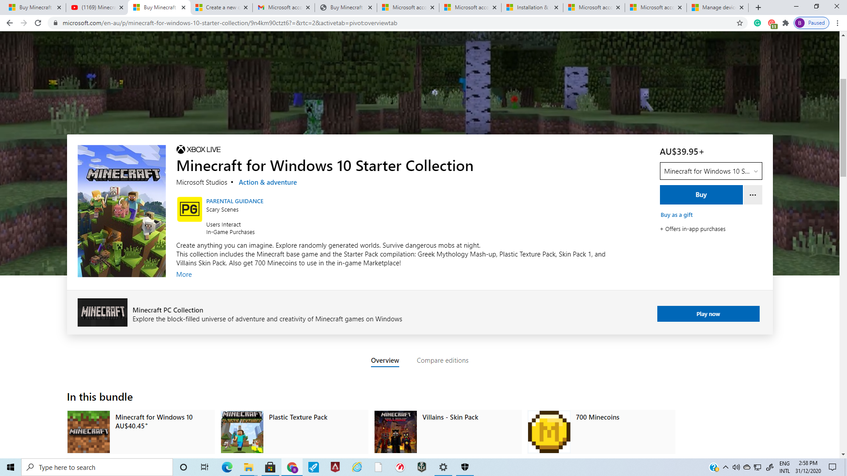Select the Compare editions tab
847x476 pixels.
tap(442, 361)
